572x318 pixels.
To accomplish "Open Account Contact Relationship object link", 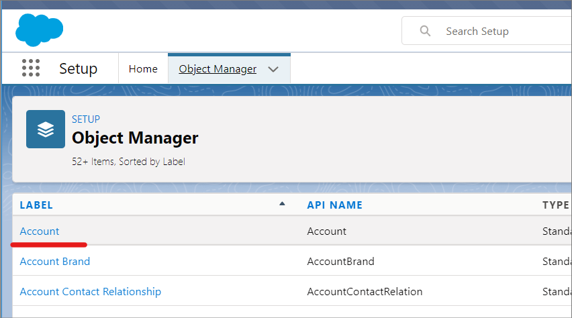I will (91, 292).
